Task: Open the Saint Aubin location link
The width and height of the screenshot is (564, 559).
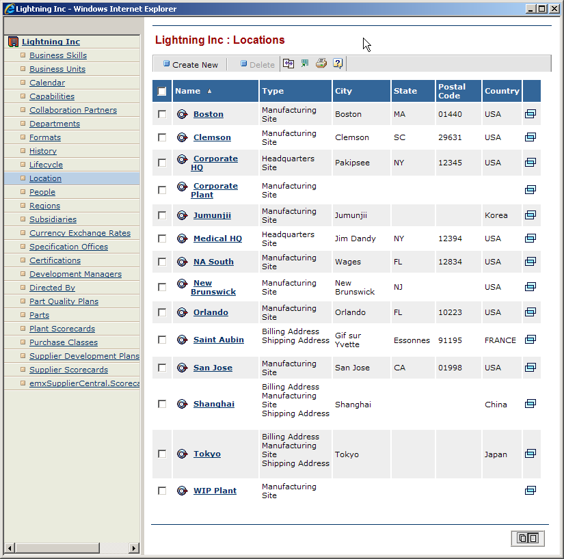Action: pos(219,340)
